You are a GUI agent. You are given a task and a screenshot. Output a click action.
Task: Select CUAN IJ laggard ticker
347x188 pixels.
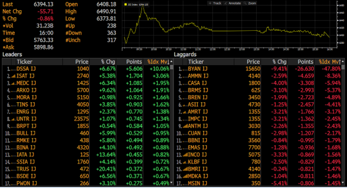point(198,133)
